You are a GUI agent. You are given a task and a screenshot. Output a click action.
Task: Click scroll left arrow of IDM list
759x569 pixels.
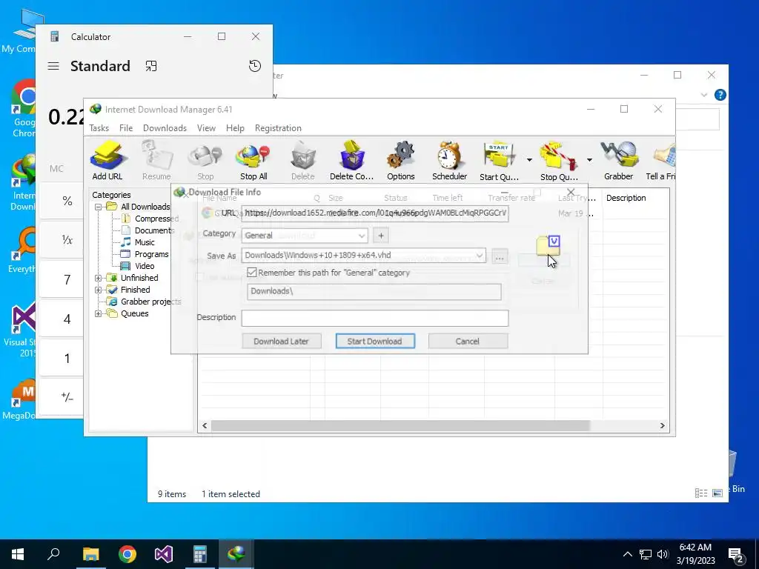(x=205, y=425)
